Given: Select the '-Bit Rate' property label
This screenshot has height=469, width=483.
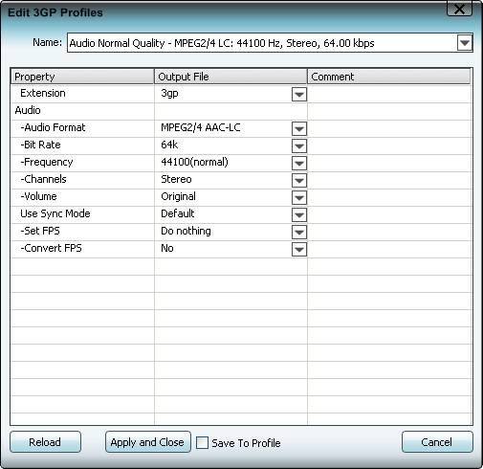Looking at the screenshot, I should point(40,145).
